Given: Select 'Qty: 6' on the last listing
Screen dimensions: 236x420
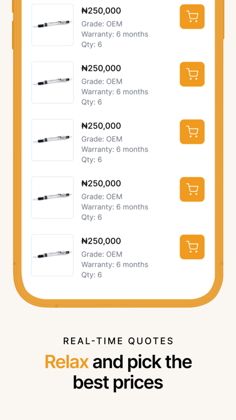Looking at the screenshot, I should 92,275.
